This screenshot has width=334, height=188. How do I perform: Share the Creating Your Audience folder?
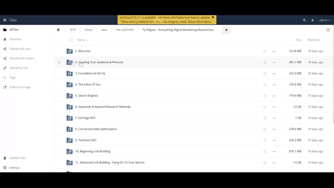[265, 62]
